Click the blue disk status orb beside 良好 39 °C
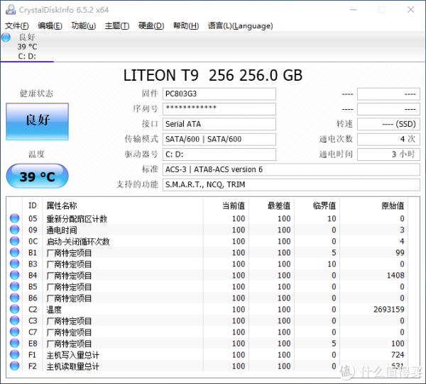Viewport: 426px width, 384px height. point(6,37)
